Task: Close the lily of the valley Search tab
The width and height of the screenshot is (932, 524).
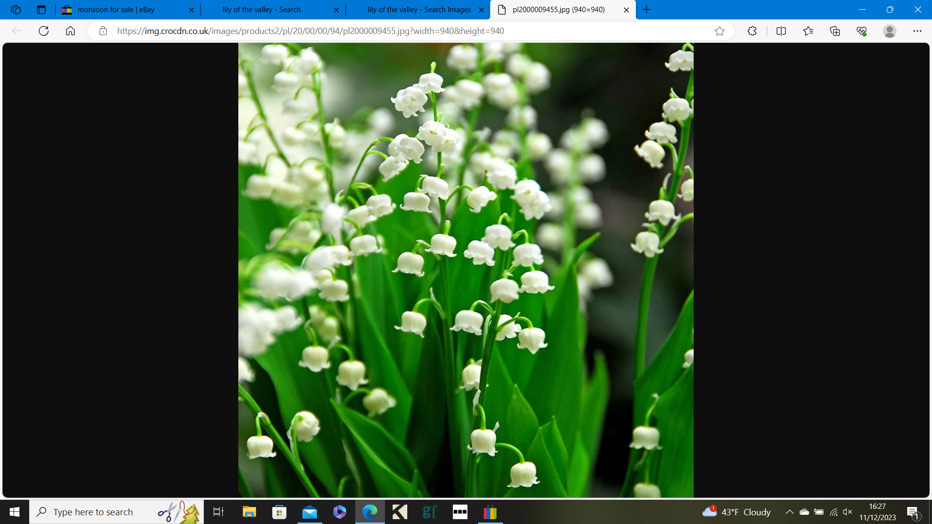Action: [x=336, y=10]
